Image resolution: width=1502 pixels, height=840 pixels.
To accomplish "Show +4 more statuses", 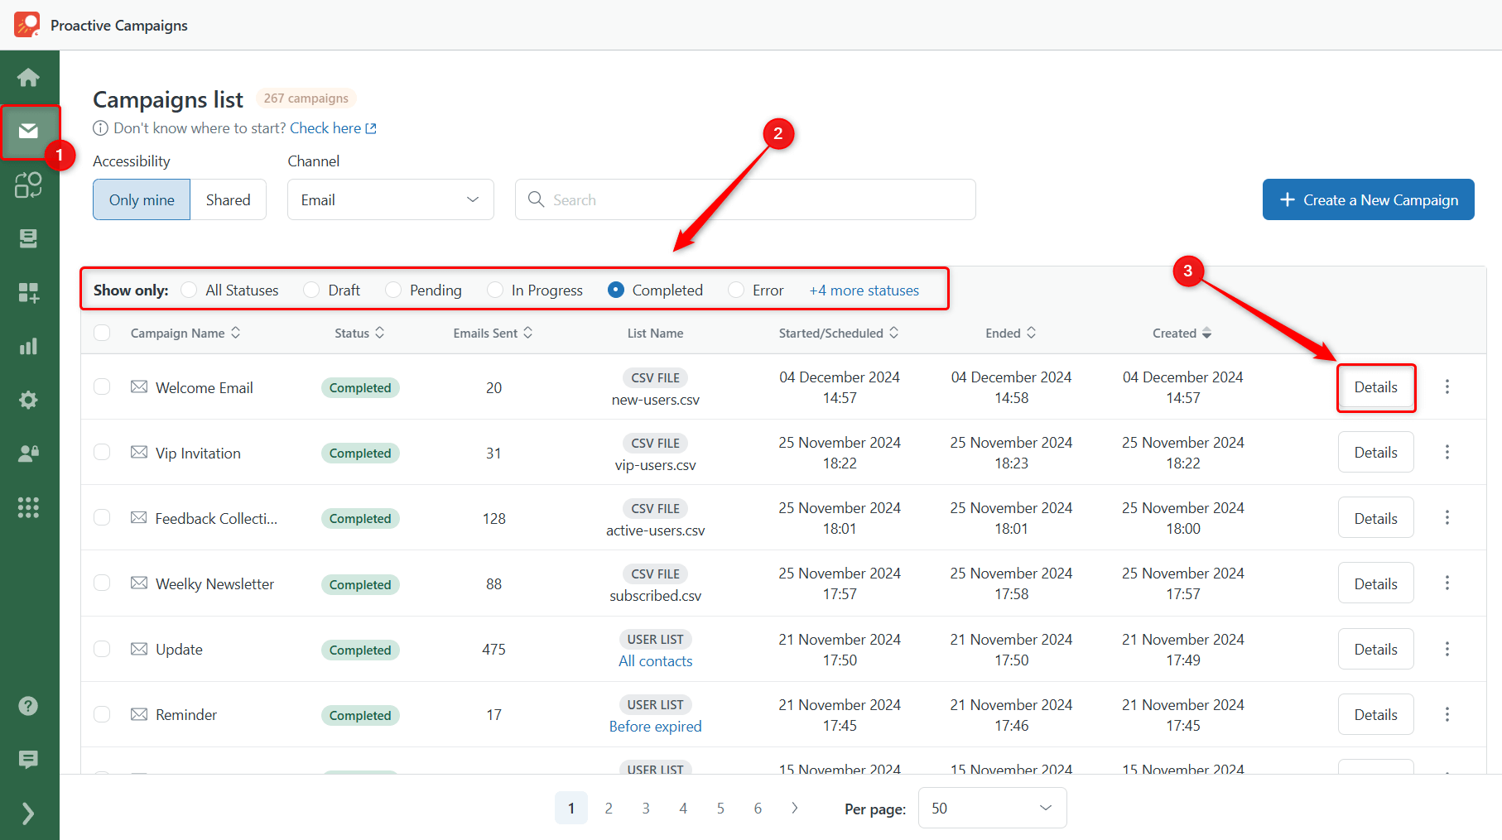I will 864,290.
